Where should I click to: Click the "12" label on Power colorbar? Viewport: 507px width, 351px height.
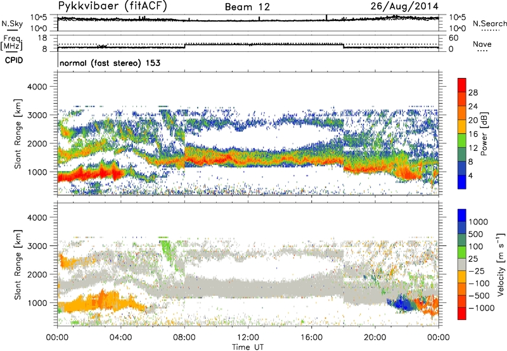pos(473,148)
